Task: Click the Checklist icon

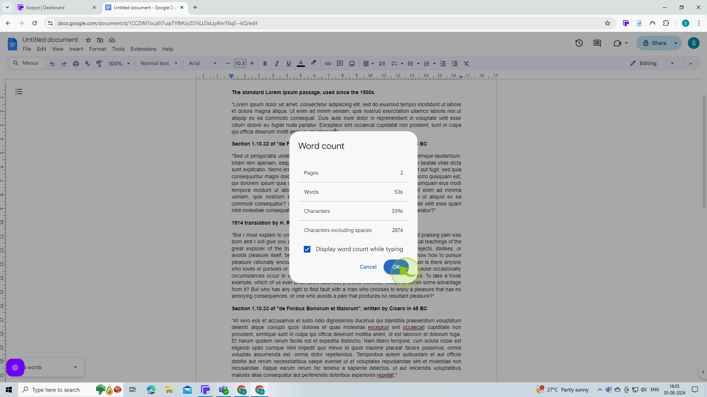Action: click(394, 64)
